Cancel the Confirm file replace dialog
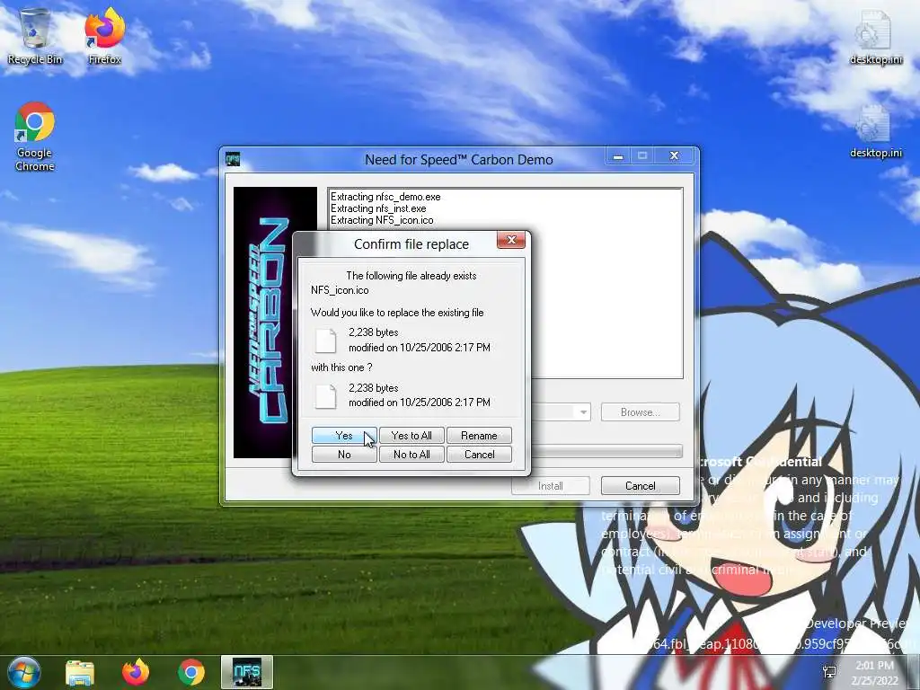 tap(479, 454)
